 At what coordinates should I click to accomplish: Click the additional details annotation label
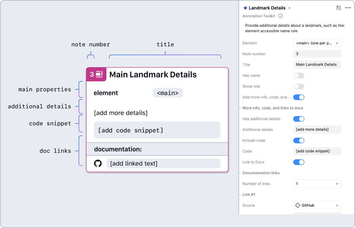tap(39, 107)
